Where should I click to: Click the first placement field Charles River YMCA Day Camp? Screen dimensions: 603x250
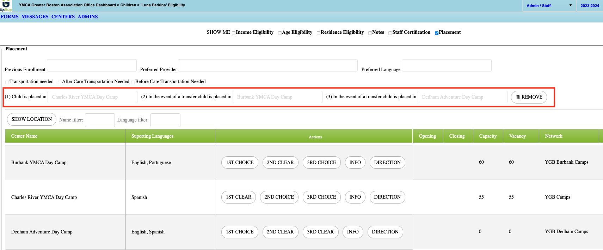(92, 97)
